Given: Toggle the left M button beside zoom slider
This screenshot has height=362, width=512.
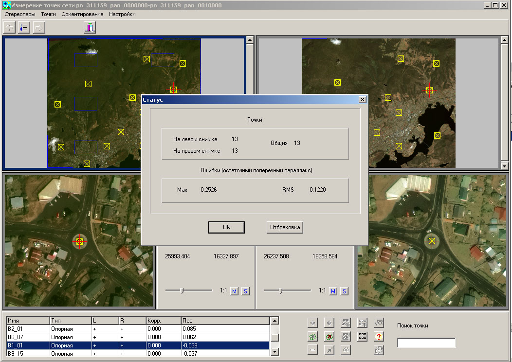Looking at the screenshot, I should click(234, 291).
